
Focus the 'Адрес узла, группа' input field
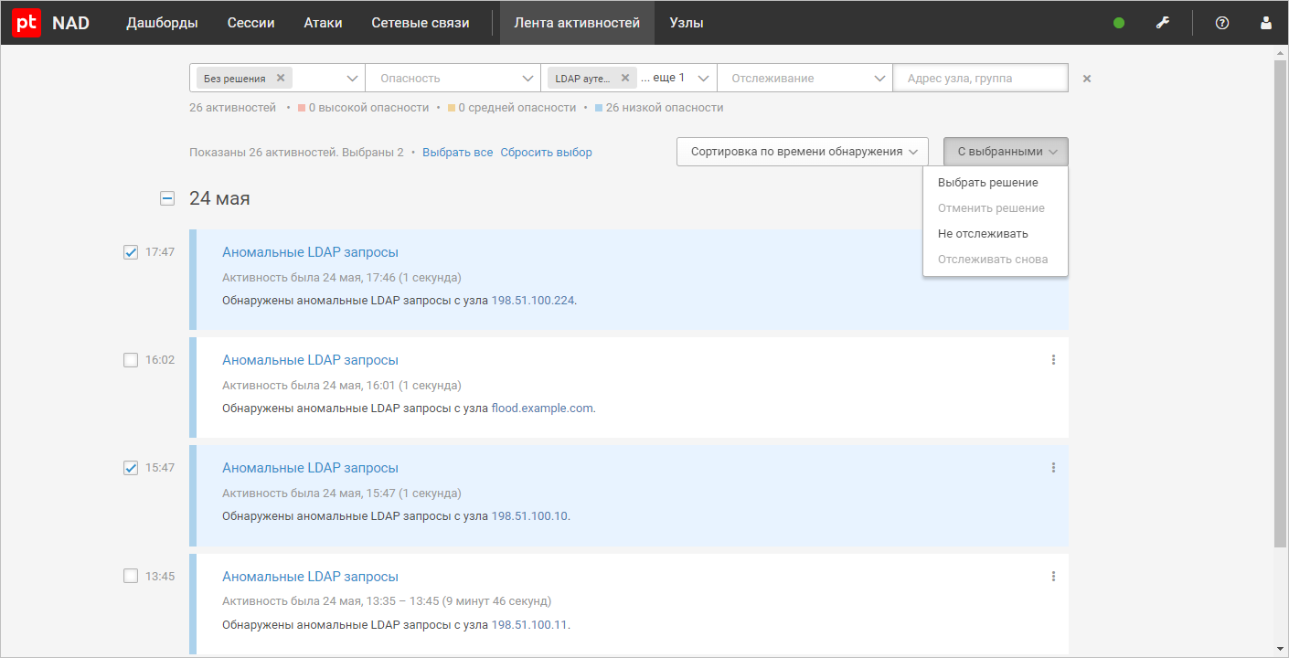(980, 79)
